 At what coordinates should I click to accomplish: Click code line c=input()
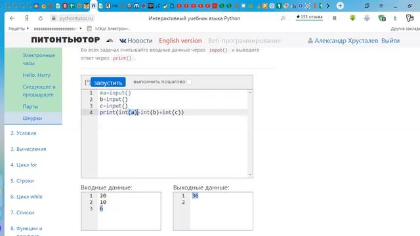click(114, 106)
